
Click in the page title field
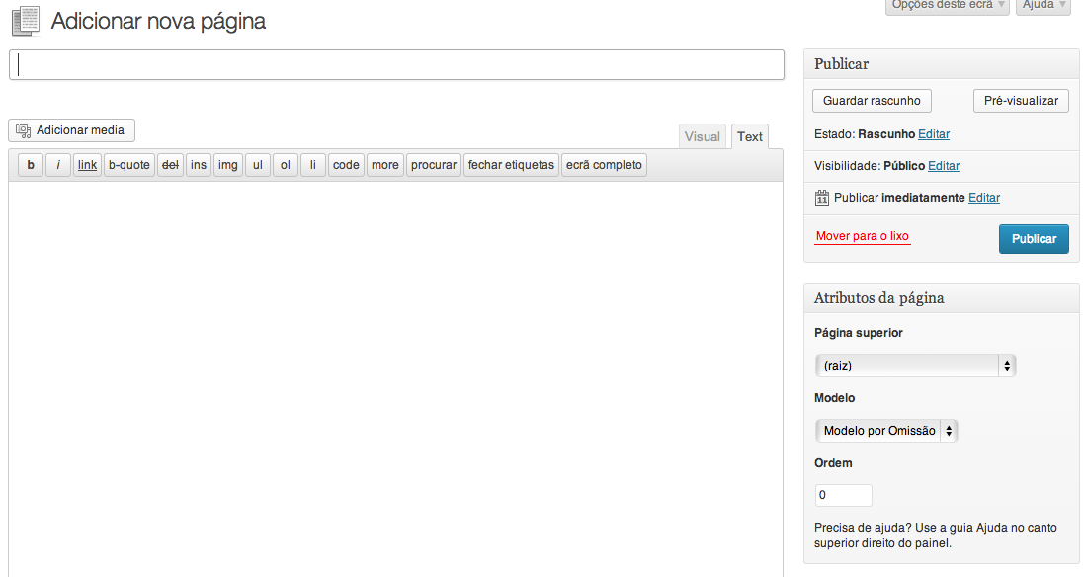click(x=396, y=65)
